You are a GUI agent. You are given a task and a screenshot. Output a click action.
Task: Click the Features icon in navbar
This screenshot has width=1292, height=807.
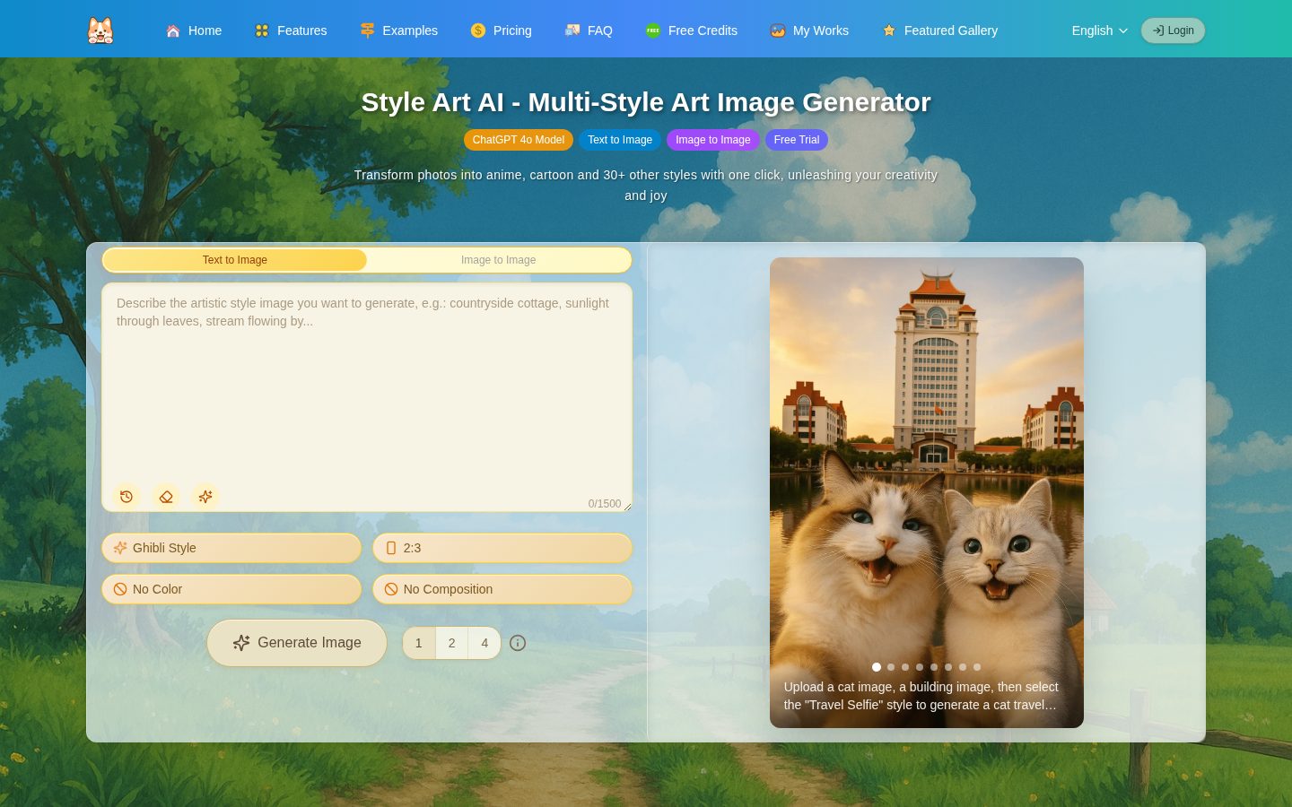(262, 30)
